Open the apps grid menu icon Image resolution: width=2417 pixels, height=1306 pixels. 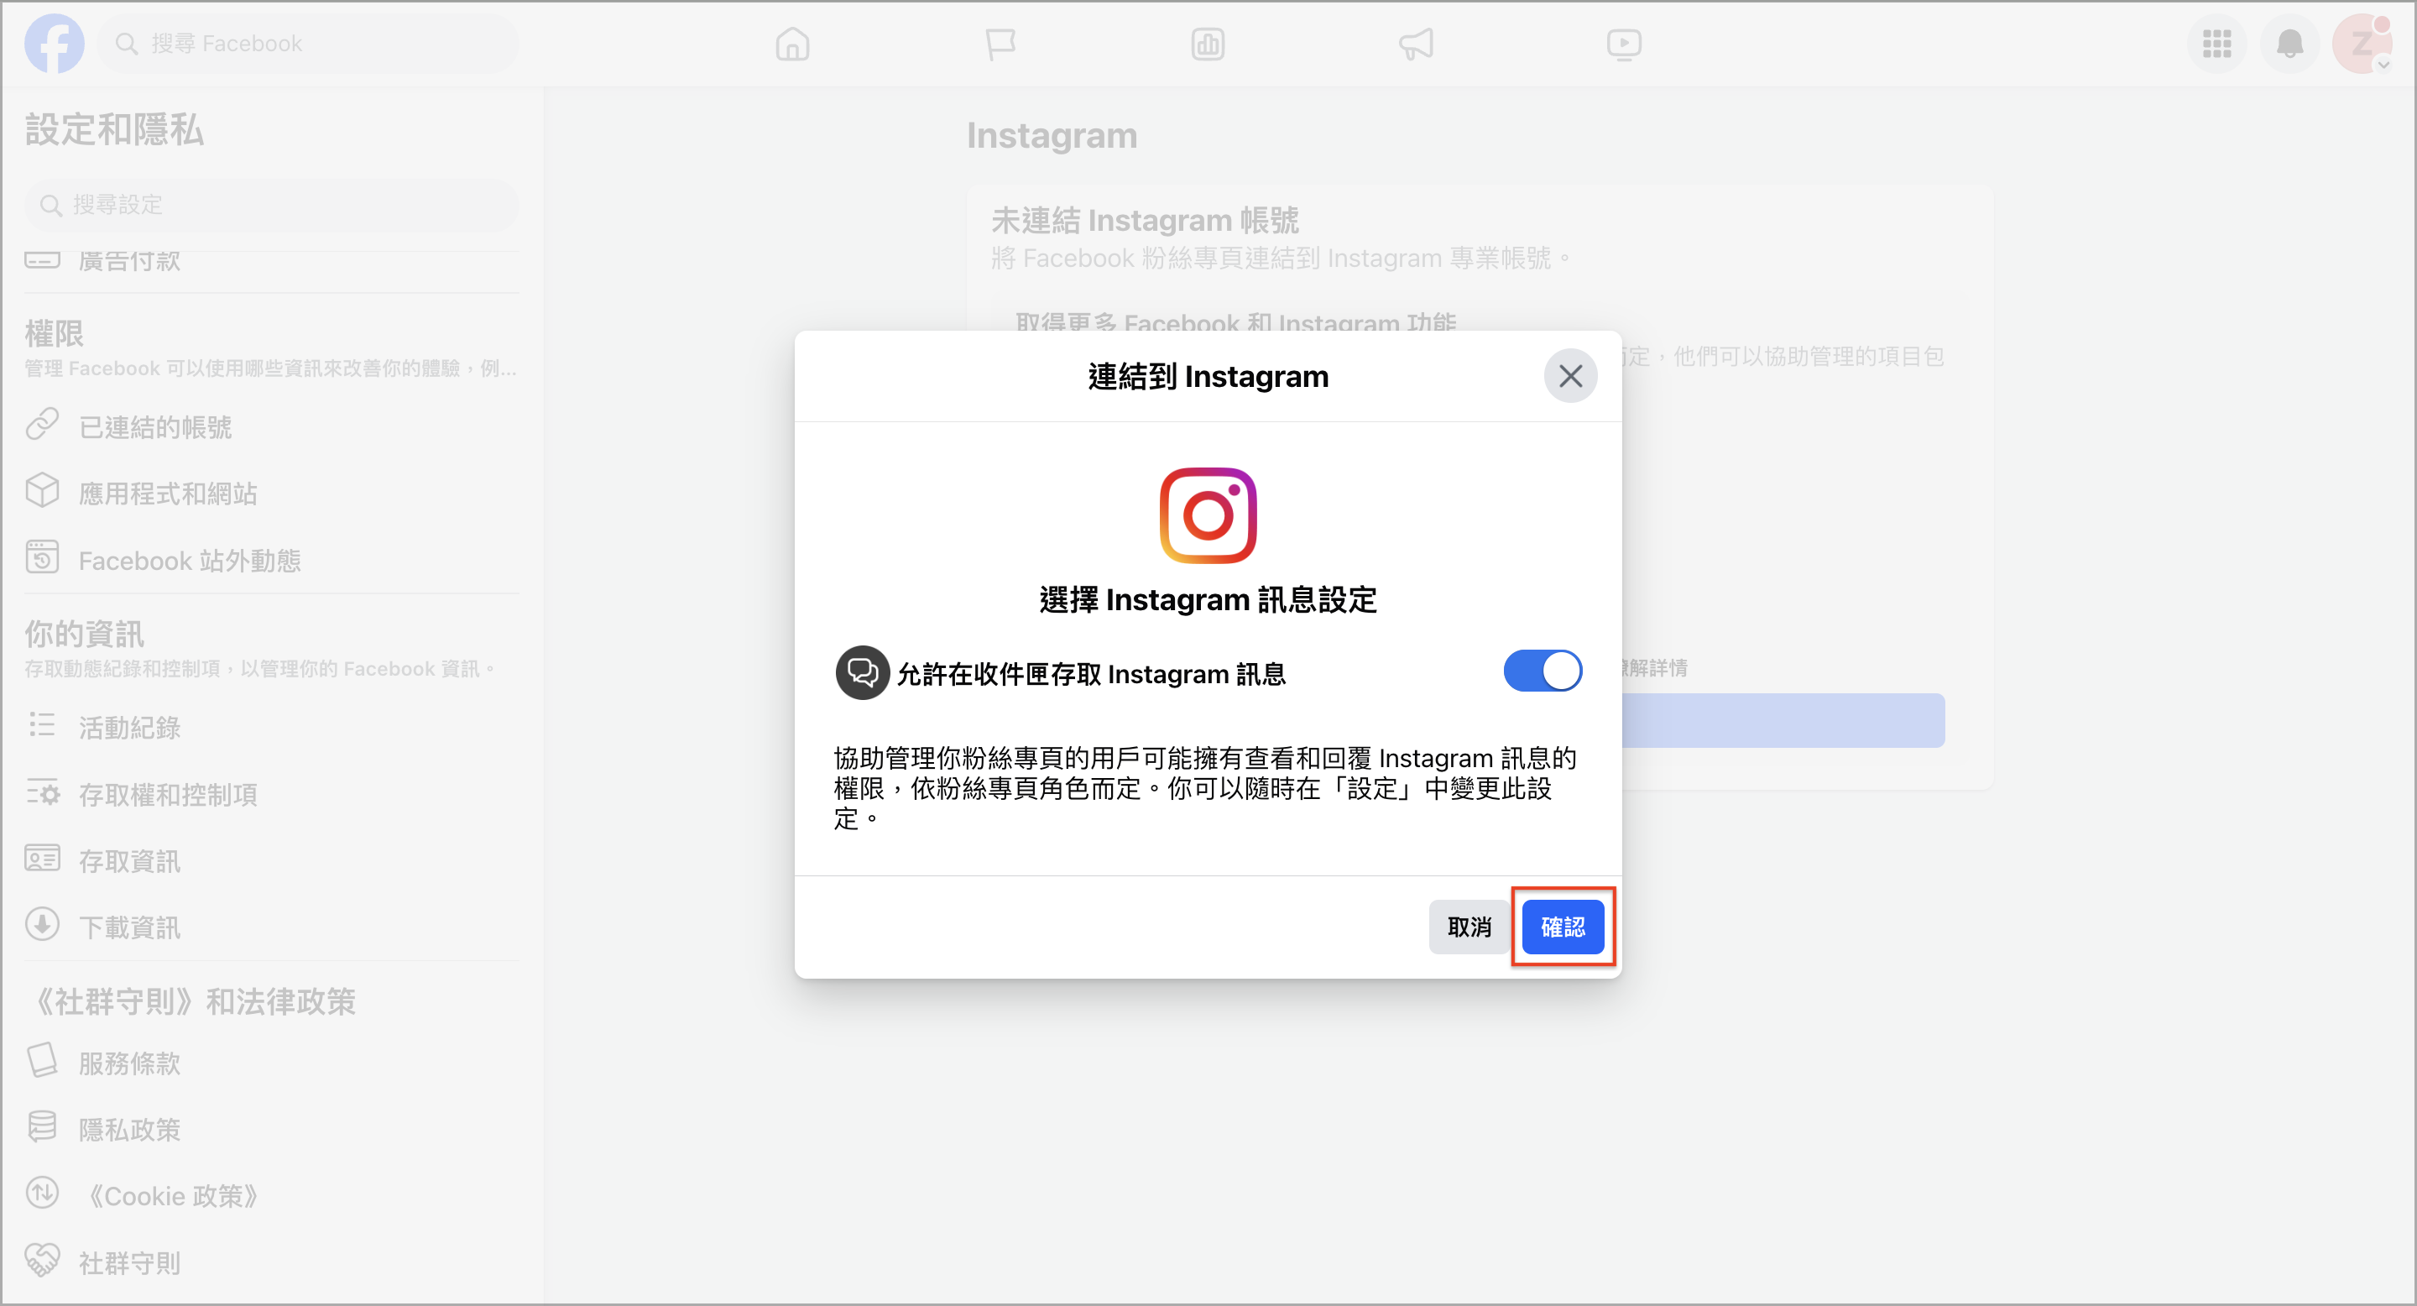pos(2216,43)
